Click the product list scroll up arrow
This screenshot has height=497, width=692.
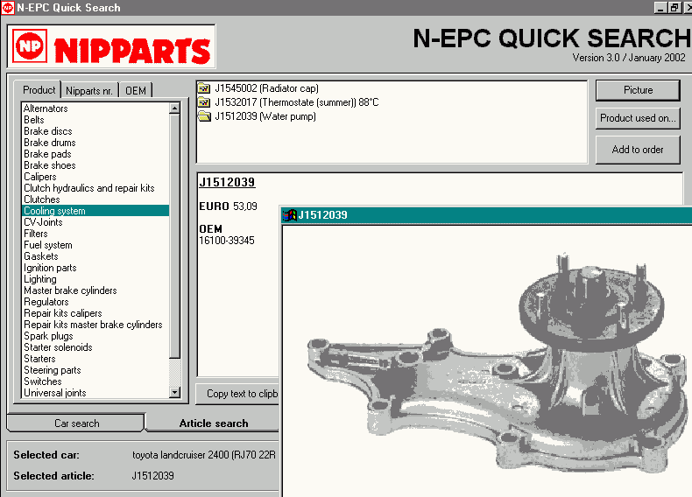click(x=175, y=108)
